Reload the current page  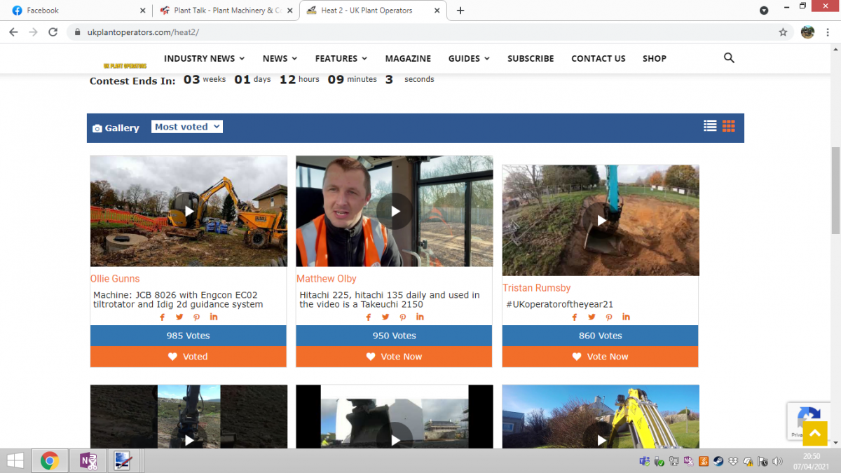coord(53,32)
